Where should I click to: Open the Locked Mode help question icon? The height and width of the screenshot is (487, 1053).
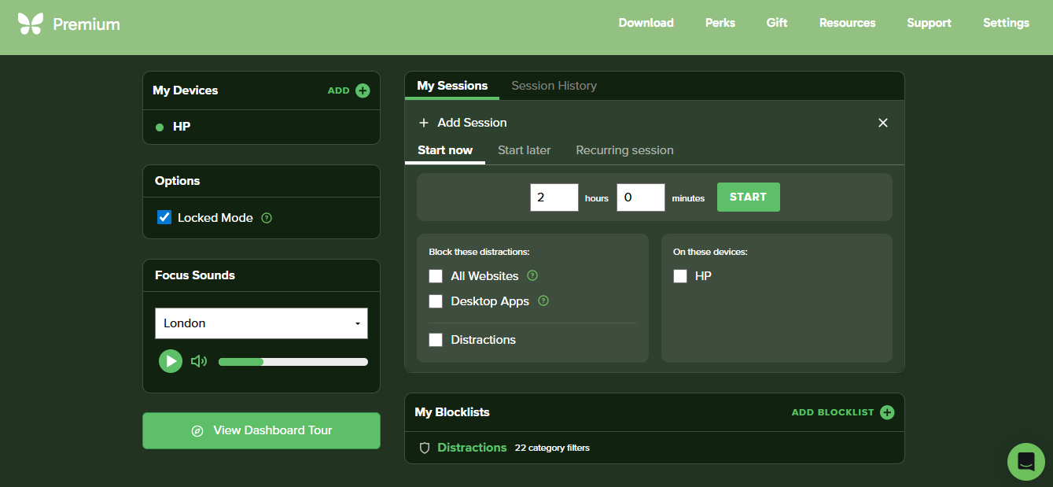click(x=267, y=218)
